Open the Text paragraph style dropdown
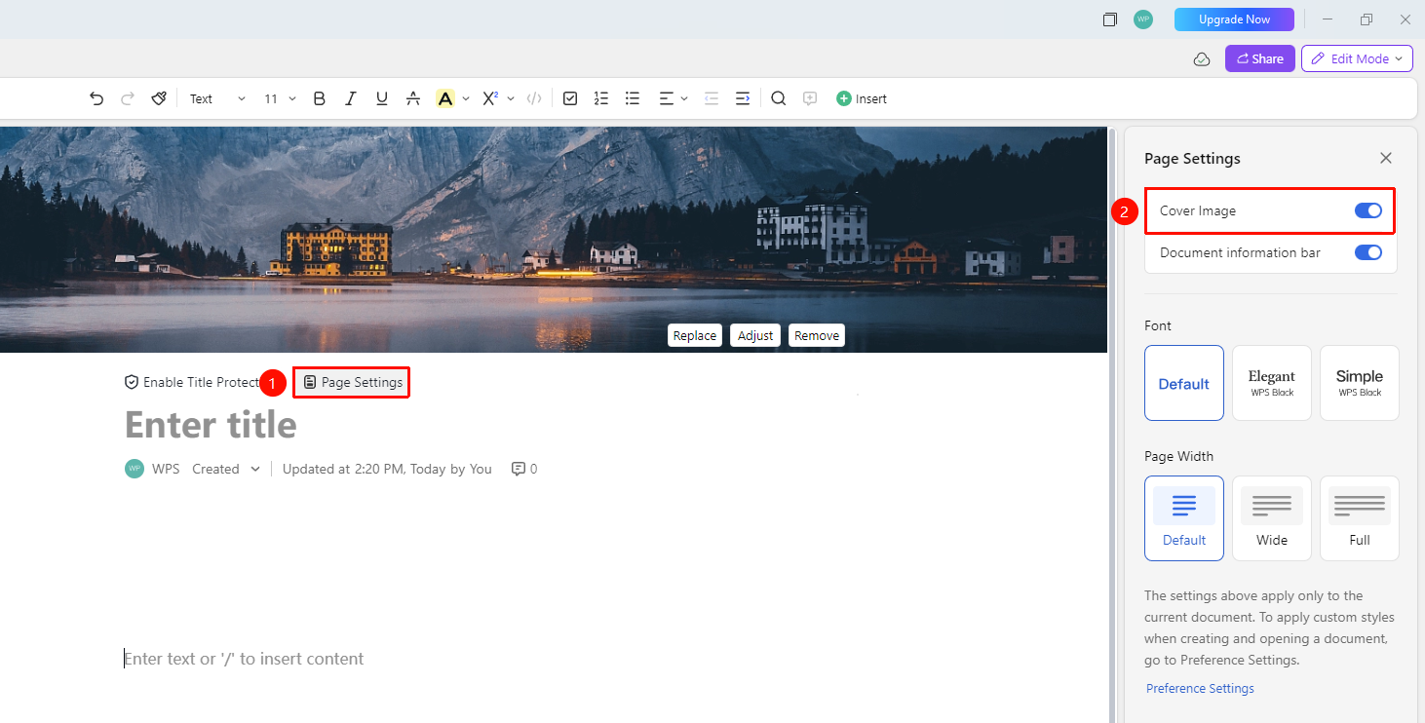 click(217, 98)
